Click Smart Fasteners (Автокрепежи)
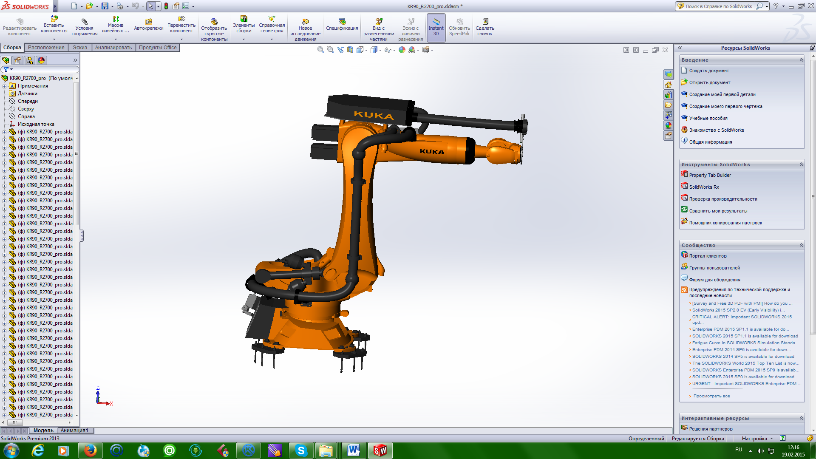 (x=149, y=25)
